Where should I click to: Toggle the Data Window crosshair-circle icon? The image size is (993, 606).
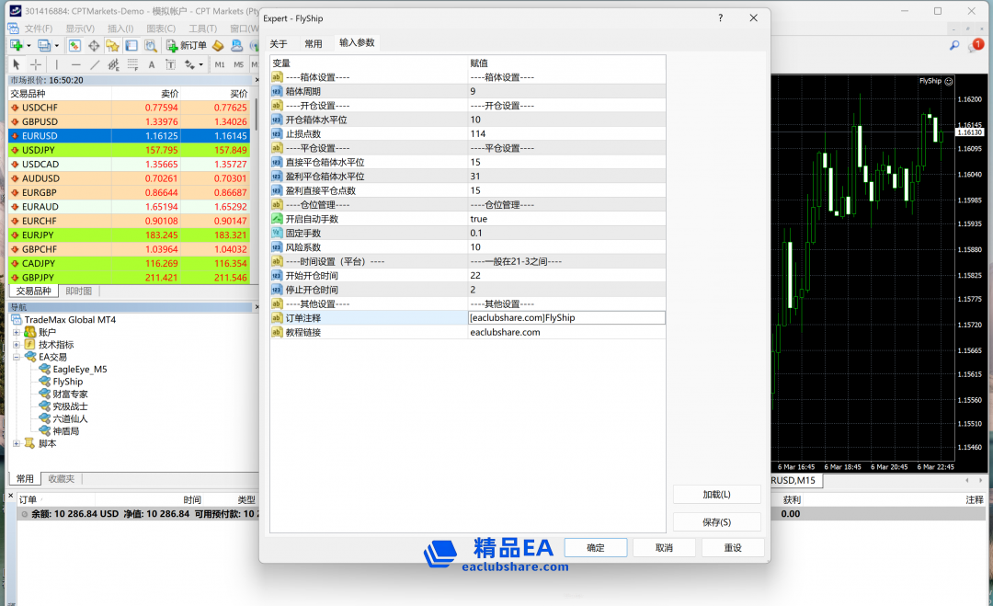pos(94,45)
